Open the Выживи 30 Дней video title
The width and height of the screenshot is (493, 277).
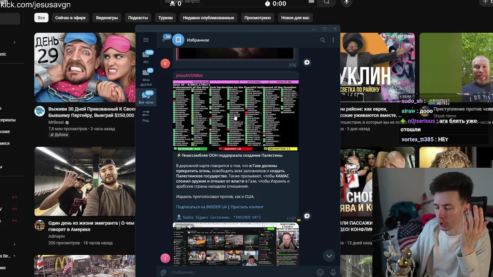coord(91,112)
